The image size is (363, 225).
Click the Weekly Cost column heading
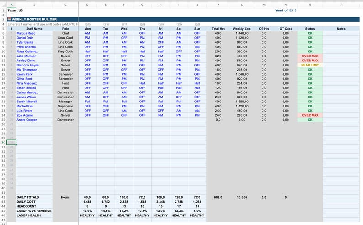242,29
